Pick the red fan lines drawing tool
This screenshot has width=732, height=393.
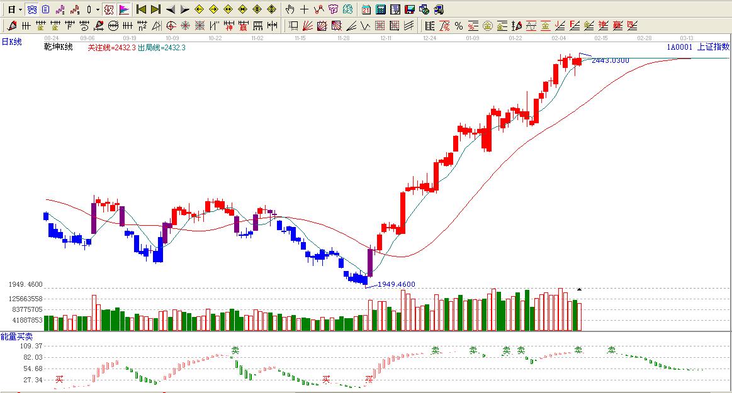308,26
